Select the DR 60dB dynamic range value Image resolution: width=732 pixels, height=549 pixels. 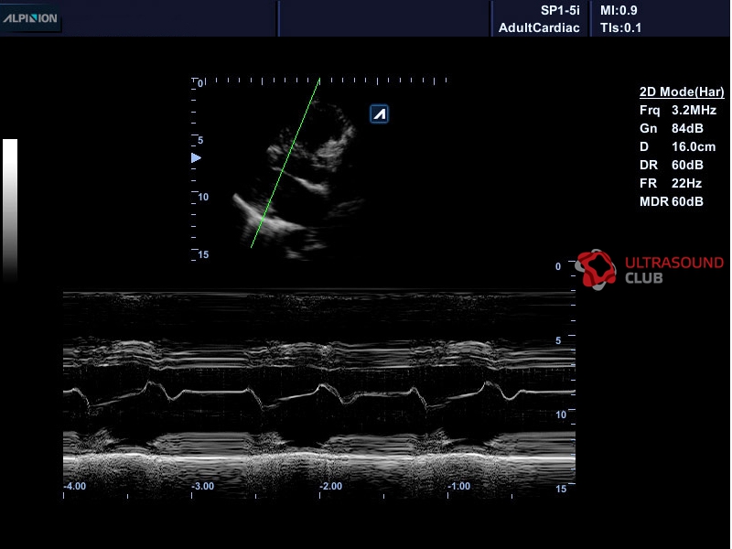pos(672,165)
